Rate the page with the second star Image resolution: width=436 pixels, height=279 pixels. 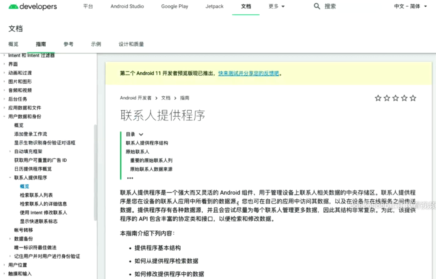click(387, 98)
